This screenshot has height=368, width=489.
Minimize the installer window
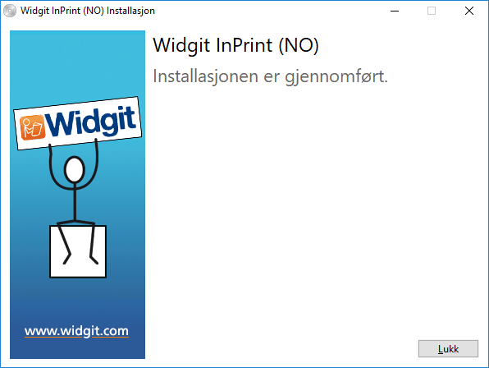point(395,11)
